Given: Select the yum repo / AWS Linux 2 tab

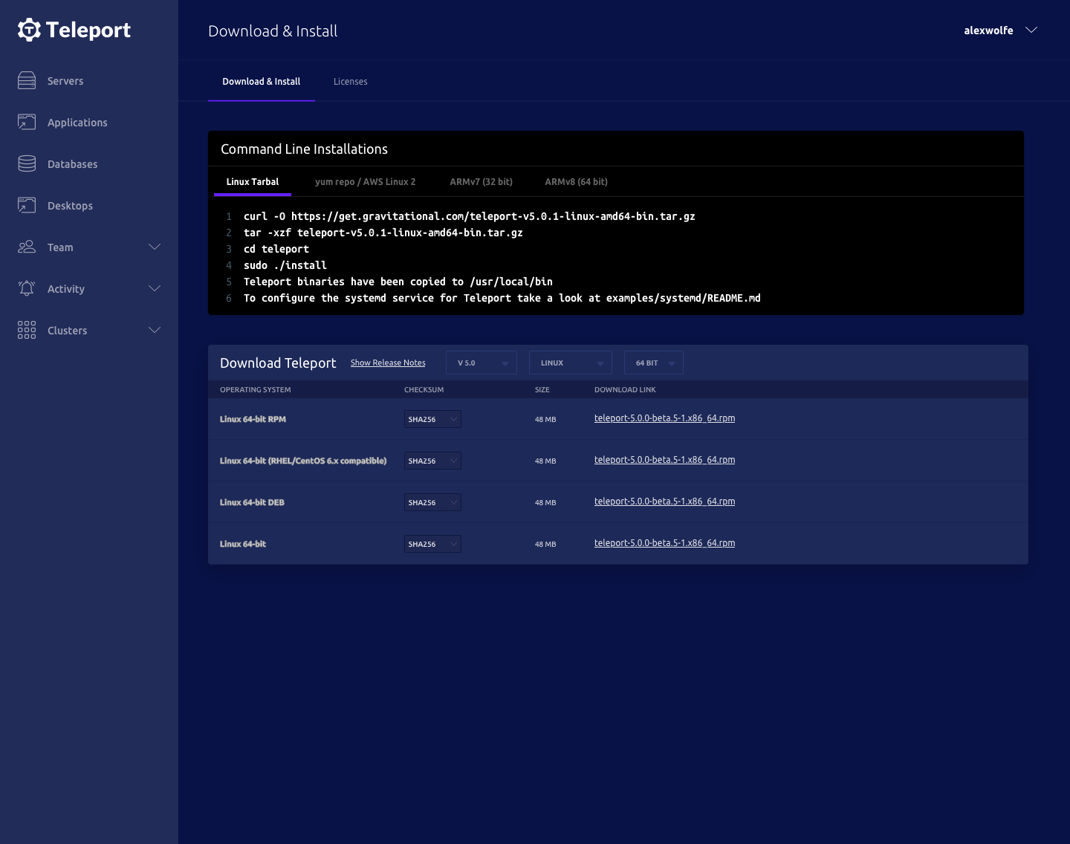Looking at the screenshot, I should [365, 182].
